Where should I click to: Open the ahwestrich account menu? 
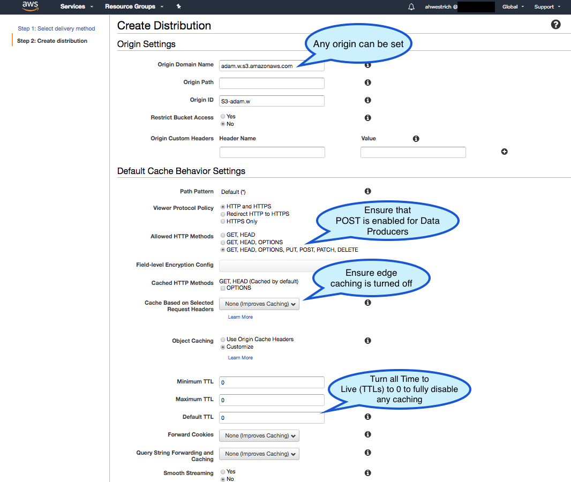[x=460, y=7]
